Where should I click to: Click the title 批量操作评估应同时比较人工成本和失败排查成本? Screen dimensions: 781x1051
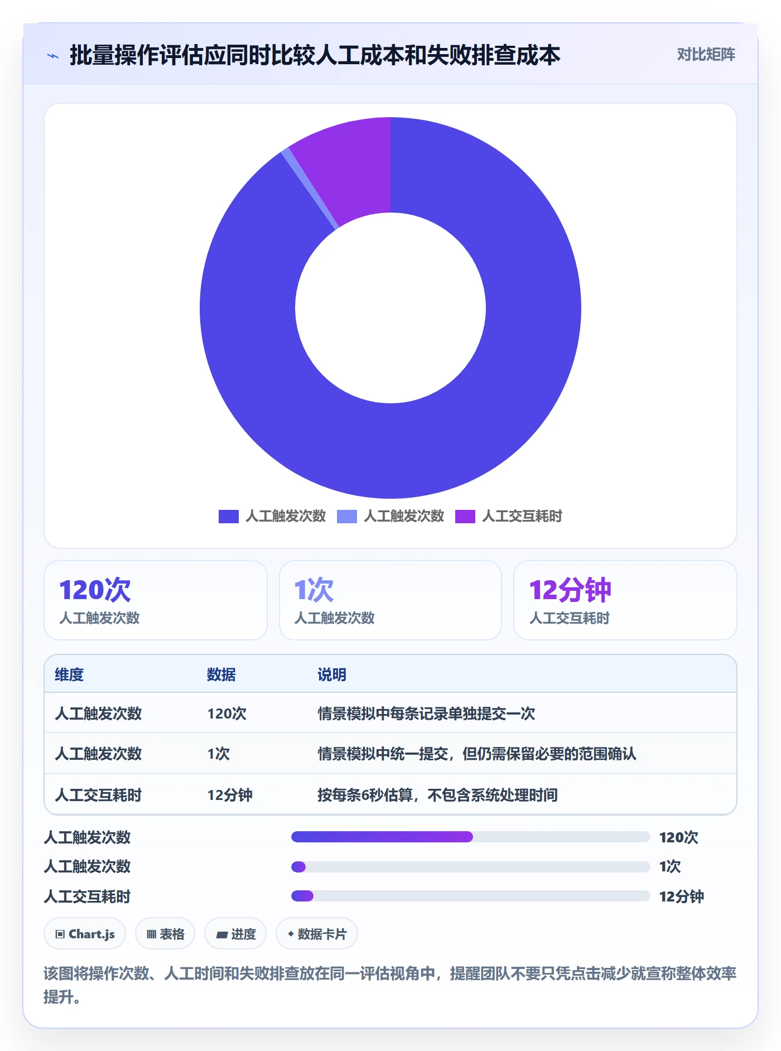tap(315, 55)
